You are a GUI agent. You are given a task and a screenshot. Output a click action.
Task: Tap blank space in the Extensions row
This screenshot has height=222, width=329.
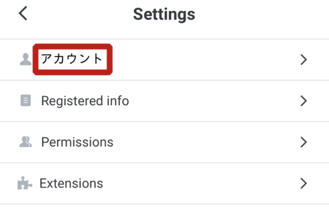point(201,184)
